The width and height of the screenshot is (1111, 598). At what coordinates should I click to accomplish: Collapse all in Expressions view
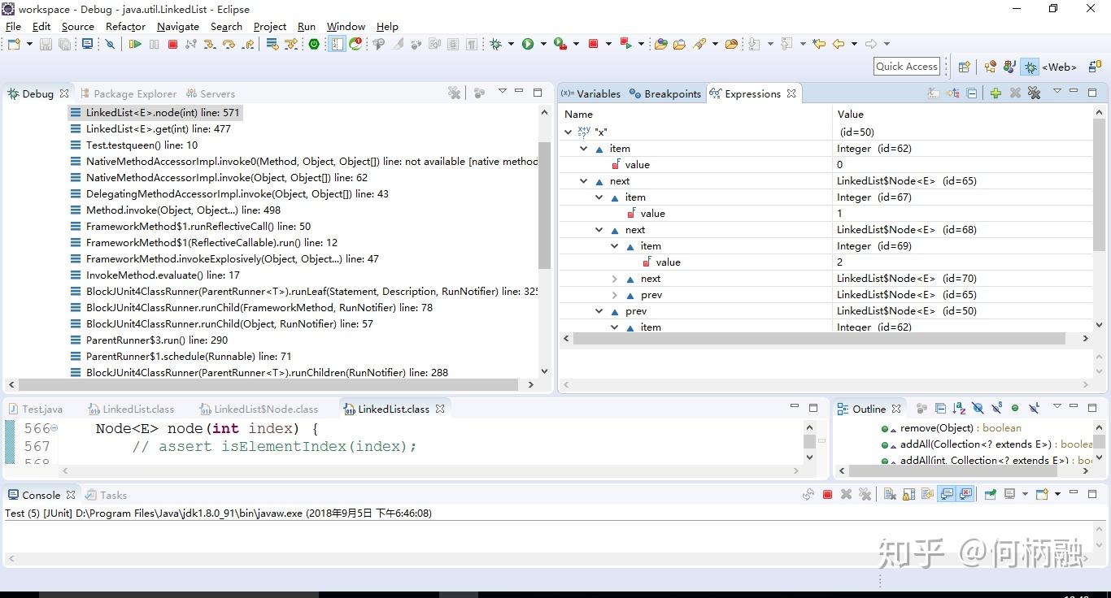click(x=972, y=93)
